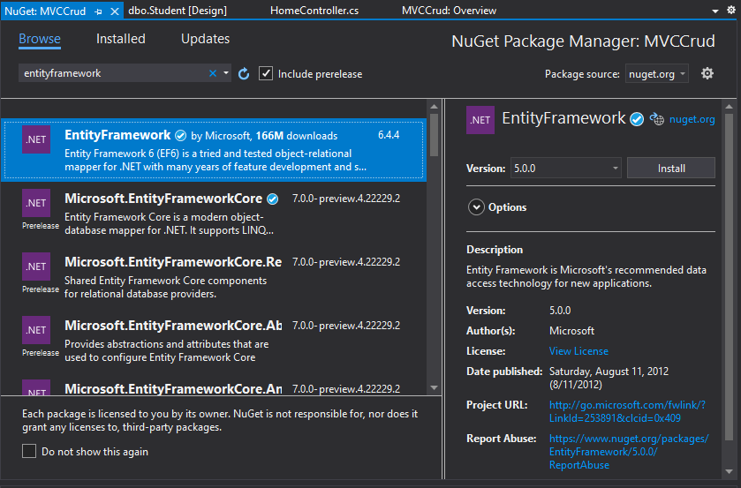
Task: Click the entityframework search input field
Action: click(110, 74)
